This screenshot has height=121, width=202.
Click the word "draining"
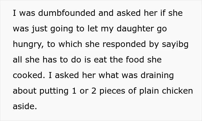[x=157, y=76]
